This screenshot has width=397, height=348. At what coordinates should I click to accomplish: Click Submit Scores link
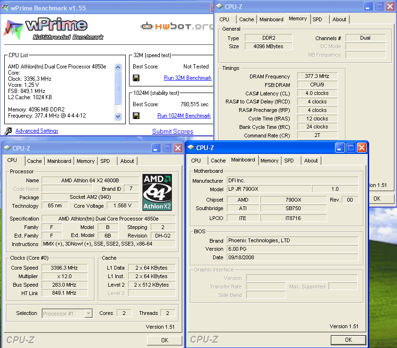[173, 132]
